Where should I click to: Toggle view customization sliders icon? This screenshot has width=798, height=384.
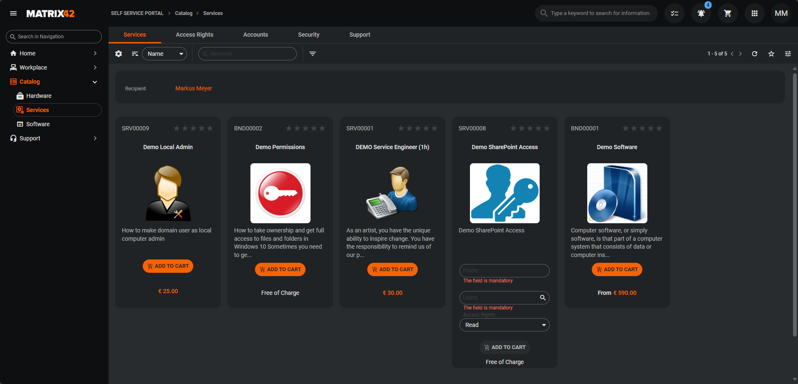788,54
